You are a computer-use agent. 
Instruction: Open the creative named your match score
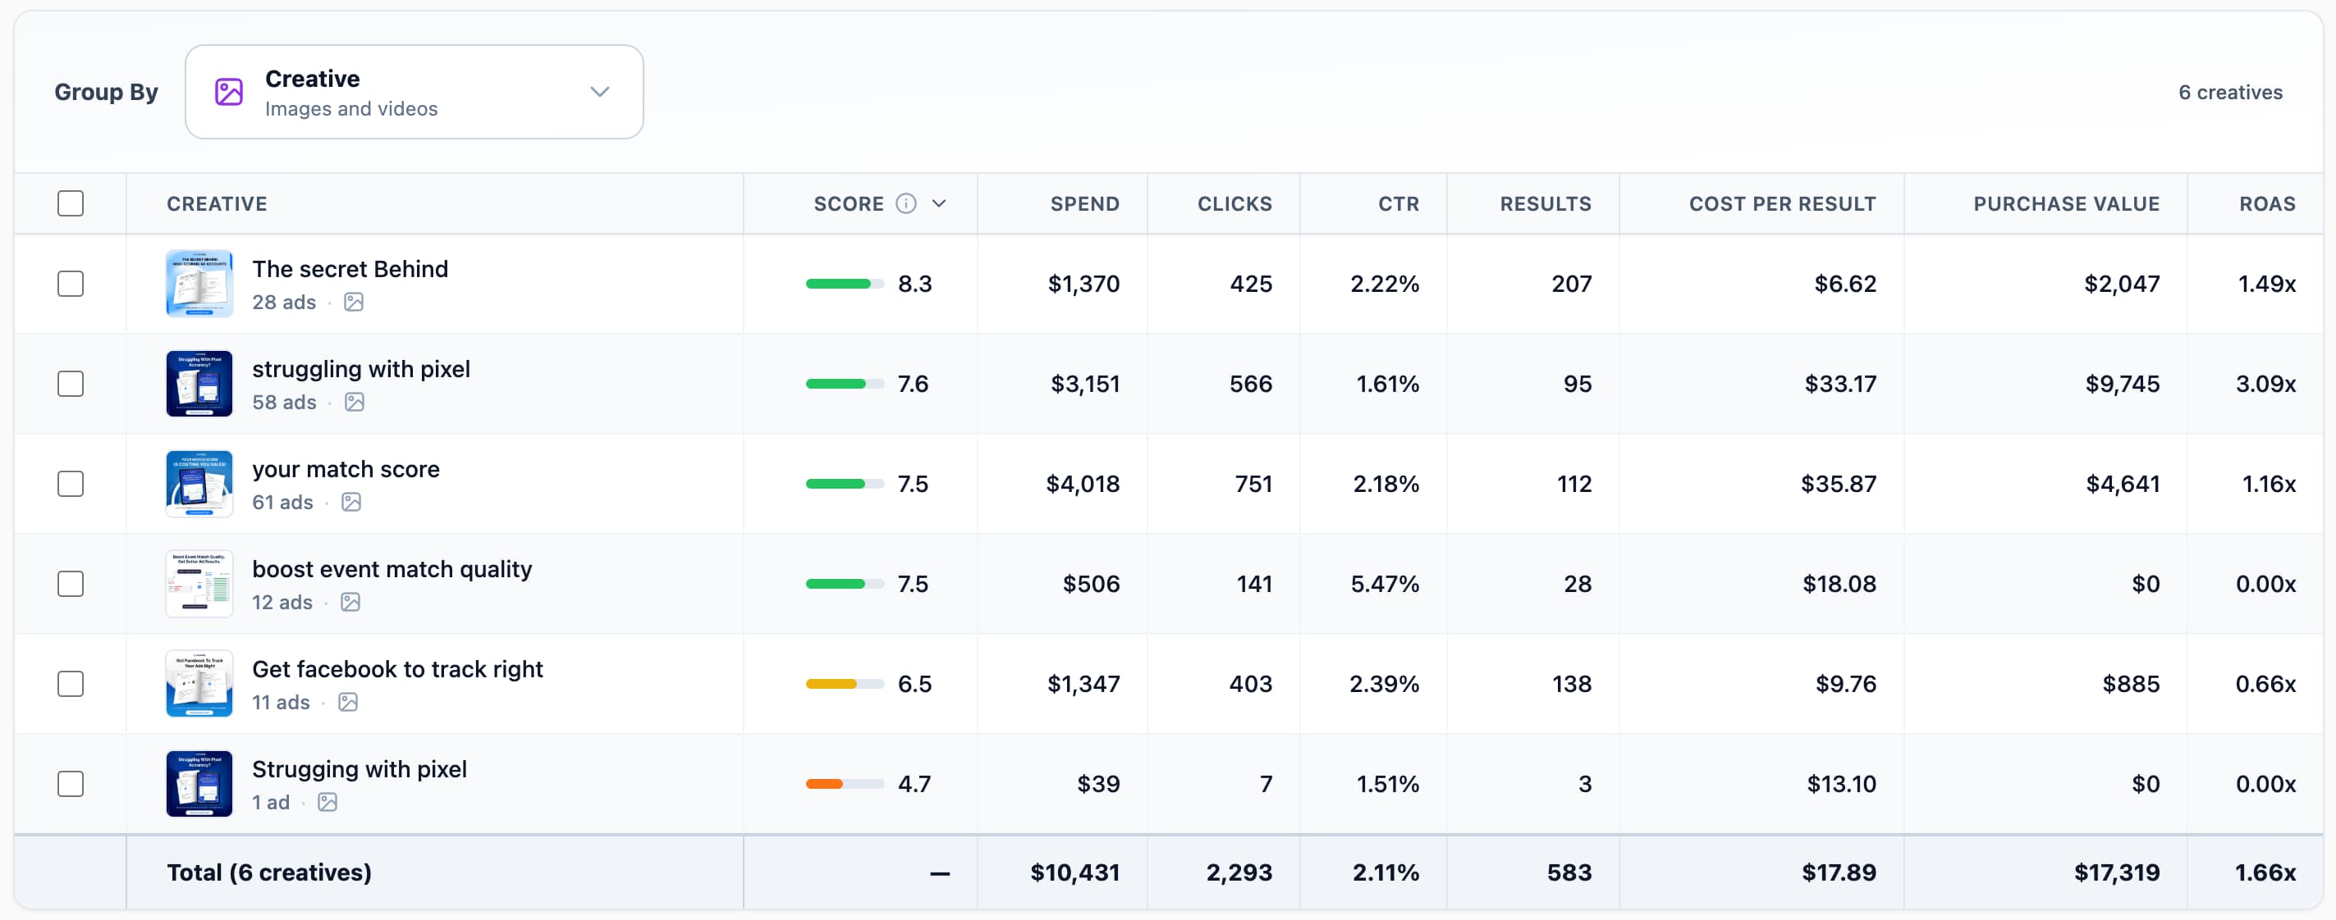pyautogui.click(x=346, y=469)
